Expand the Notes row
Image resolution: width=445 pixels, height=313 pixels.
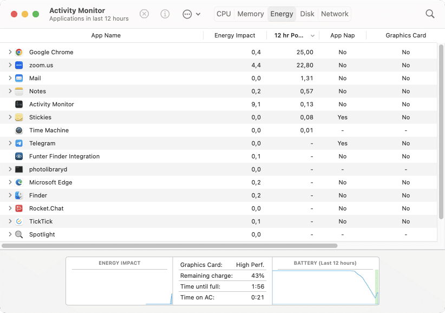[x=10, y=91]
